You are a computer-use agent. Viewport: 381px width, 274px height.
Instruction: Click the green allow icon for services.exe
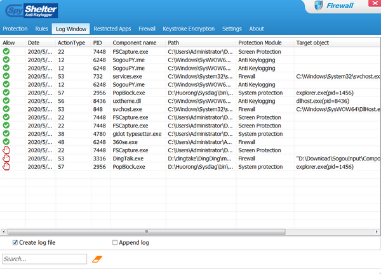pos(6,76)
